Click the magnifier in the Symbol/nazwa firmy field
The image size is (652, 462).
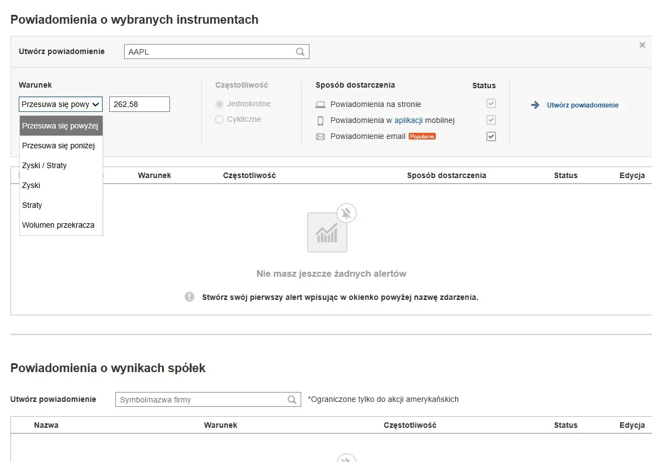coord(292,399)
